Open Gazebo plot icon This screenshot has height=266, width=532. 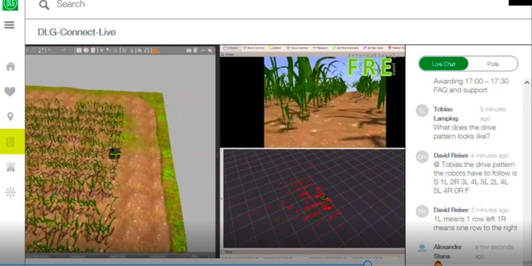pos(203,50)
